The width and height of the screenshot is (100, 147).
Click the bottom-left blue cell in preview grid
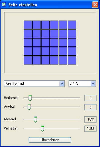click(28, 60)
